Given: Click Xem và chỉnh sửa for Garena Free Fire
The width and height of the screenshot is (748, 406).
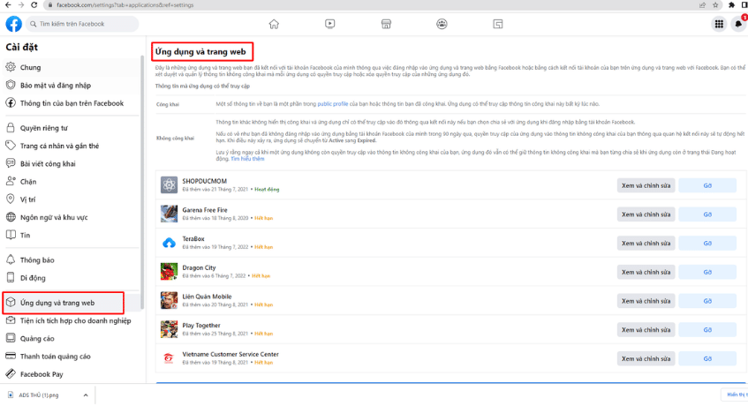Looking at the screenshot, I should (x=646, y=214).
